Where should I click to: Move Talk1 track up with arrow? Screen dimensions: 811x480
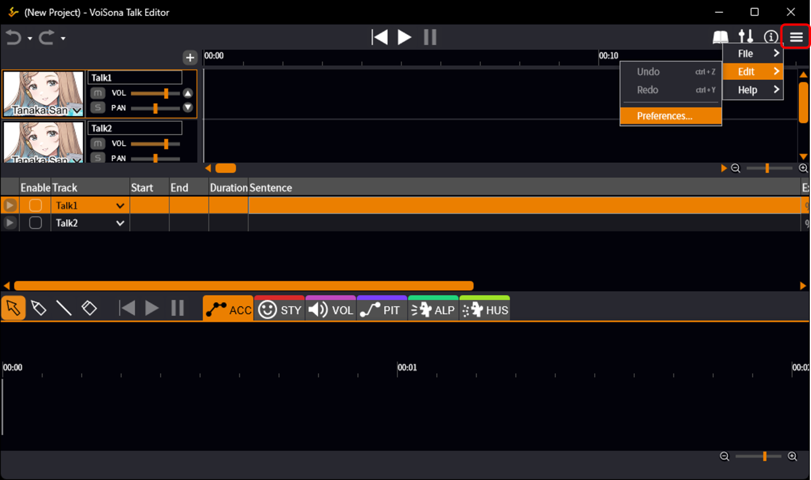pyautogui.click(x=188, y=93)
